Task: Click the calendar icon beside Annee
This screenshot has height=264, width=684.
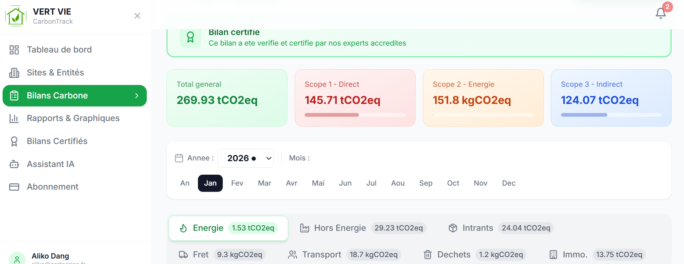Action: (179, 158)
